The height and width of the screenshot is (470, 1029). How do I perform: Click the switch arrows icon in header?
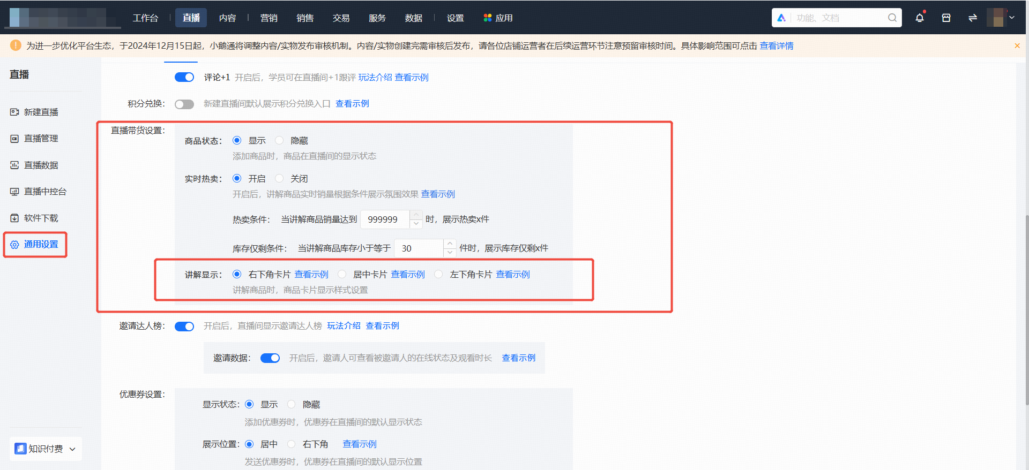tap(973, 18)
